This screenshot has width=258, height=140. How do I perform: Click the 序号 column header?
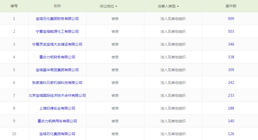[14, 6]
